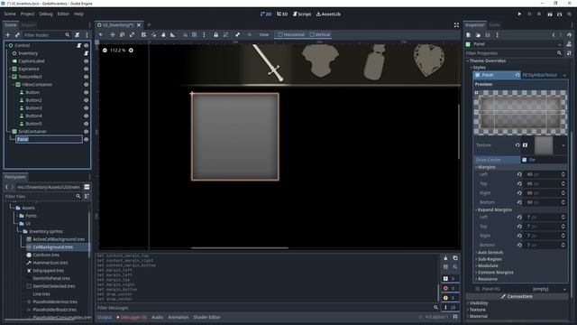This screenshot has width=577, height=325.
Task: Zoom in using the plus button in viewport
Action: tap(131, 51)
